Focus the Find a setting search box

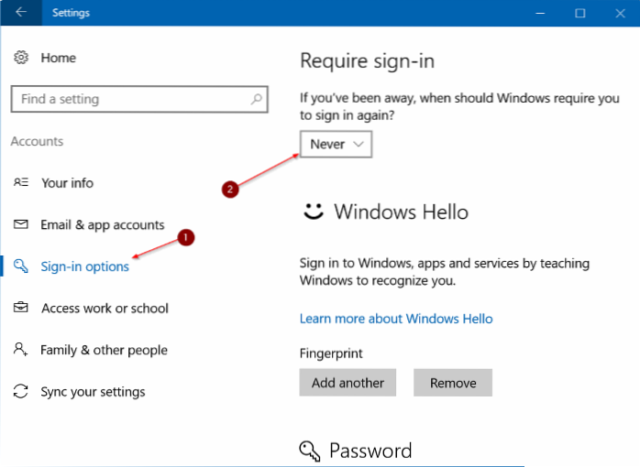pos(128,99)
